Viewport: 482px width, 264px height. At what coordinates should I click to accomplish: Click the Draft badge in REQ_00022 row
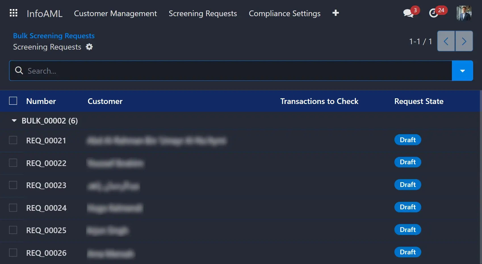click(408, 162)
